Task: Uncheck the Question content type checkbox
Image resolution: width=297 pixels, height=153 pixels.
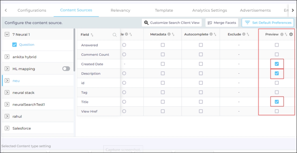Action: tap(14, 45)
